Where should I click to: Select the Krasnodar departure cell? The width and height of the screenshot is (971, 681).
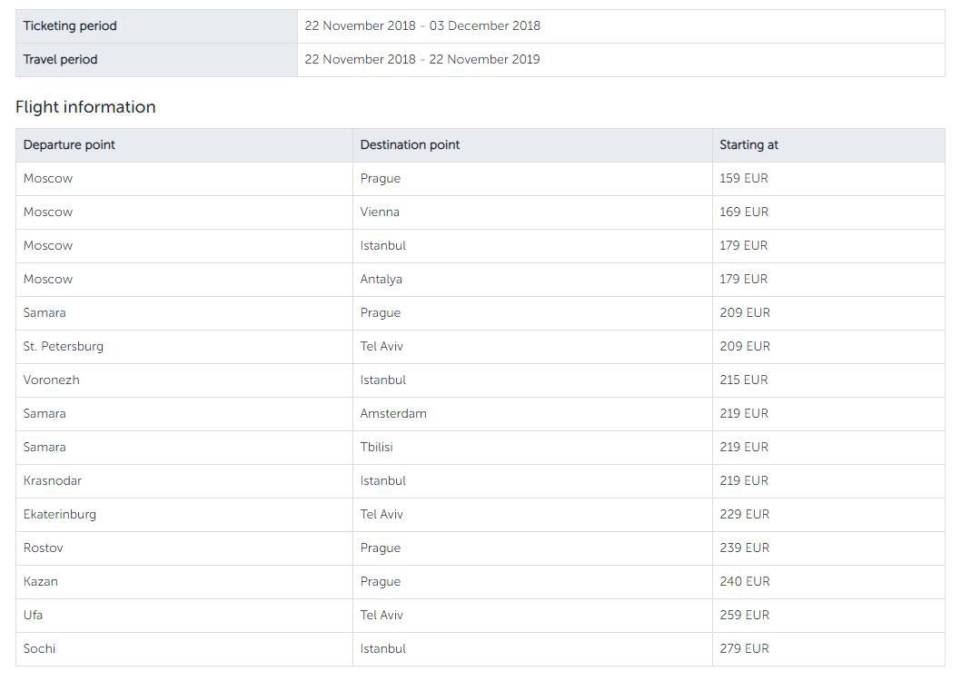tap(53, 481)
